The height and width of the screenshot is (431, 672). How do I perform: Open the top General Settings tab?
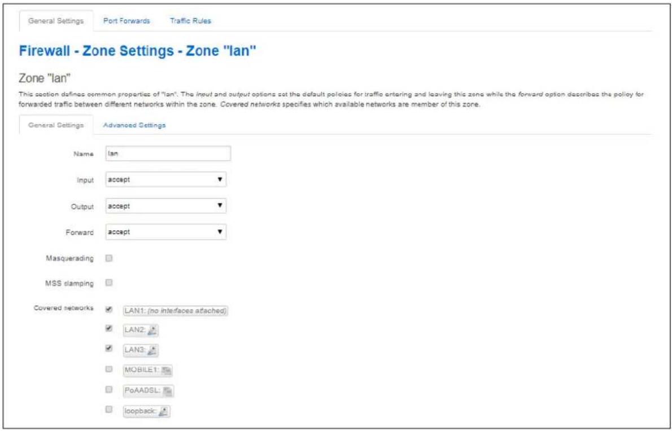[56, 21]
